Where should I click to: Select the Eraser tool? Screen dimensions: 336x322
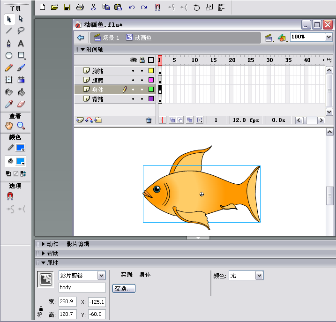[21, 104]
